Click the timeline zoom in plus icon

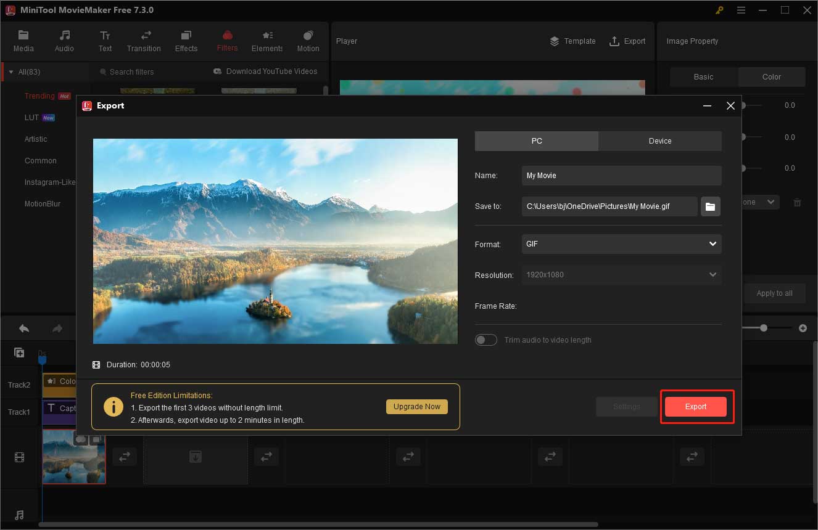click(803, 328)
